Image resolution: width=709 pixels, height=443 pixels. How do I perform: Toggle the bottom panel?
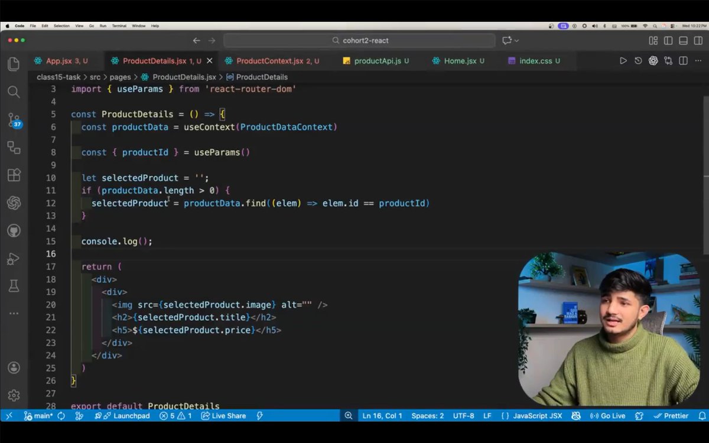683,41
